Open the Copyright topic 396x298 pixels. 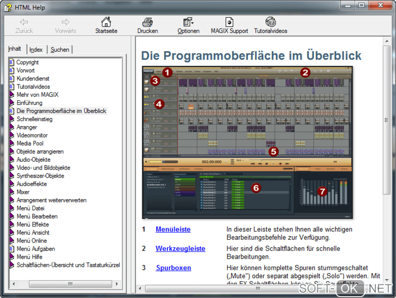[28, 62]
